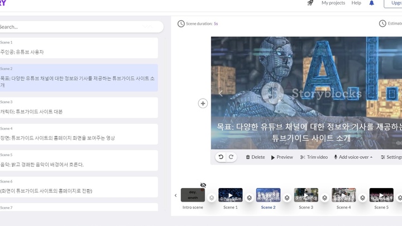Undo the last action
The width and height of the screenshot is (402, 226).
(x=221, y=157)
